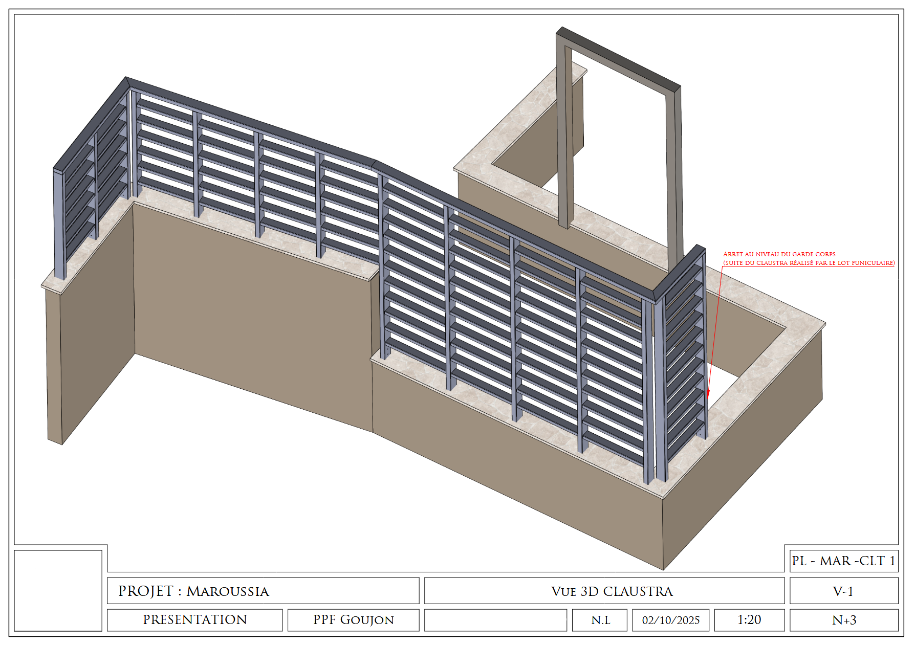The width and height of the screenshot is (915, 645).
Task: Select the 'Vue 3D CLAUSTRA' title field
Action: point(604,591)
